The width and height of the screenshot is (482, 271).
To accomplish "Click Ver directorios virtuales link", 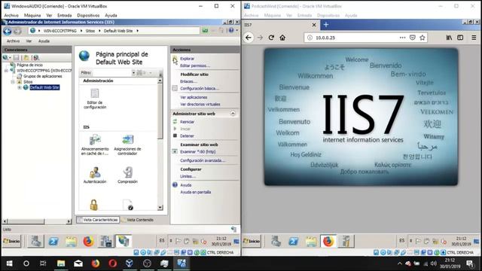I will coord(200,105).
